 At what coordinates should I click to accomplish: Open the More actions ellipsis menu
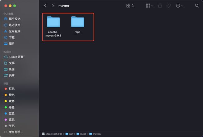coord(180,6)
